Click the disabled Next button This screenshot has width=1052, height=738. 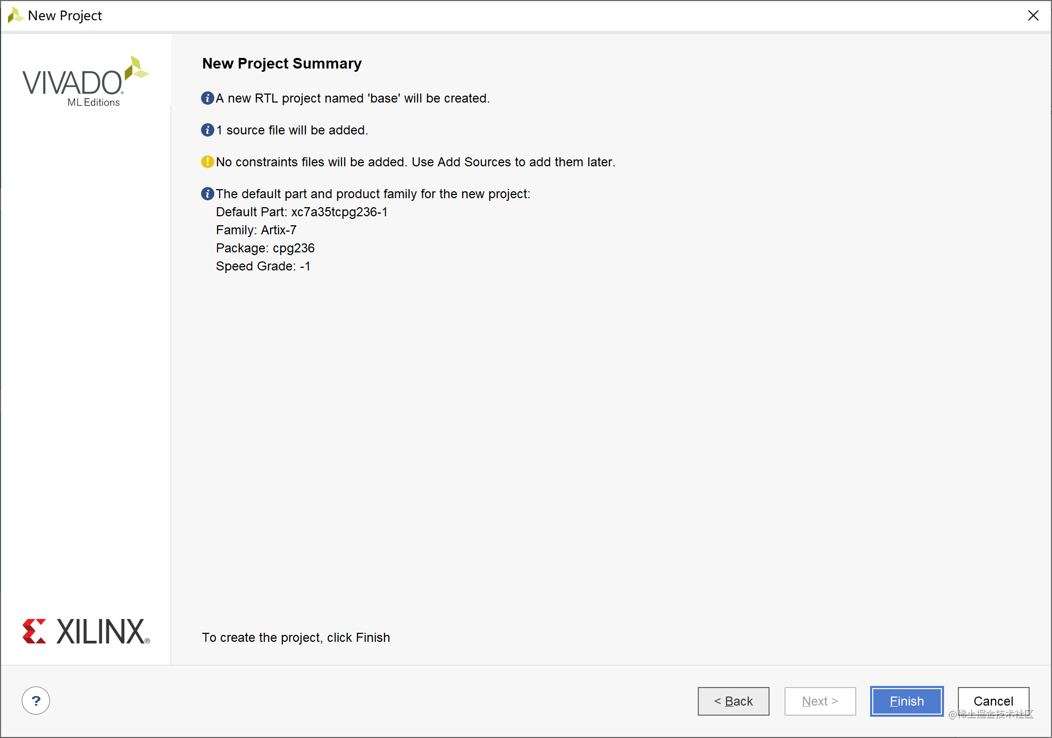click(820, 701)
